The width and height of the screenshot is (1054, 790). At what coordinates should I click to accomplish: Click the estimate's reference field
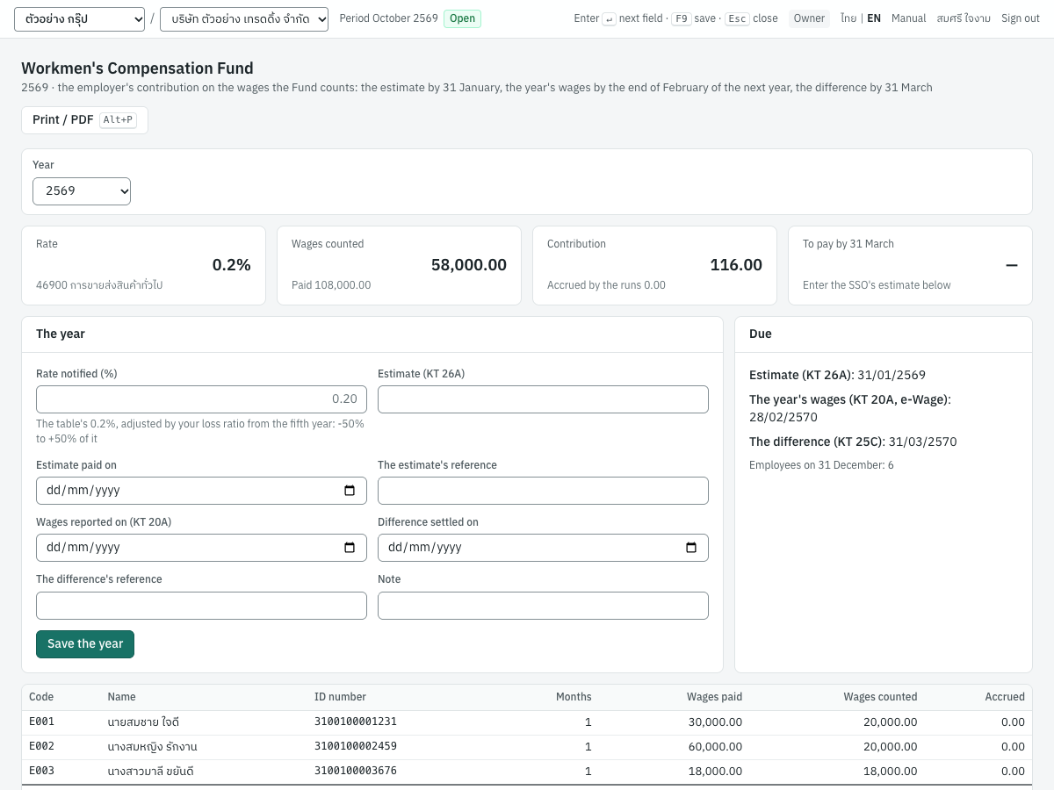point(543,491)
